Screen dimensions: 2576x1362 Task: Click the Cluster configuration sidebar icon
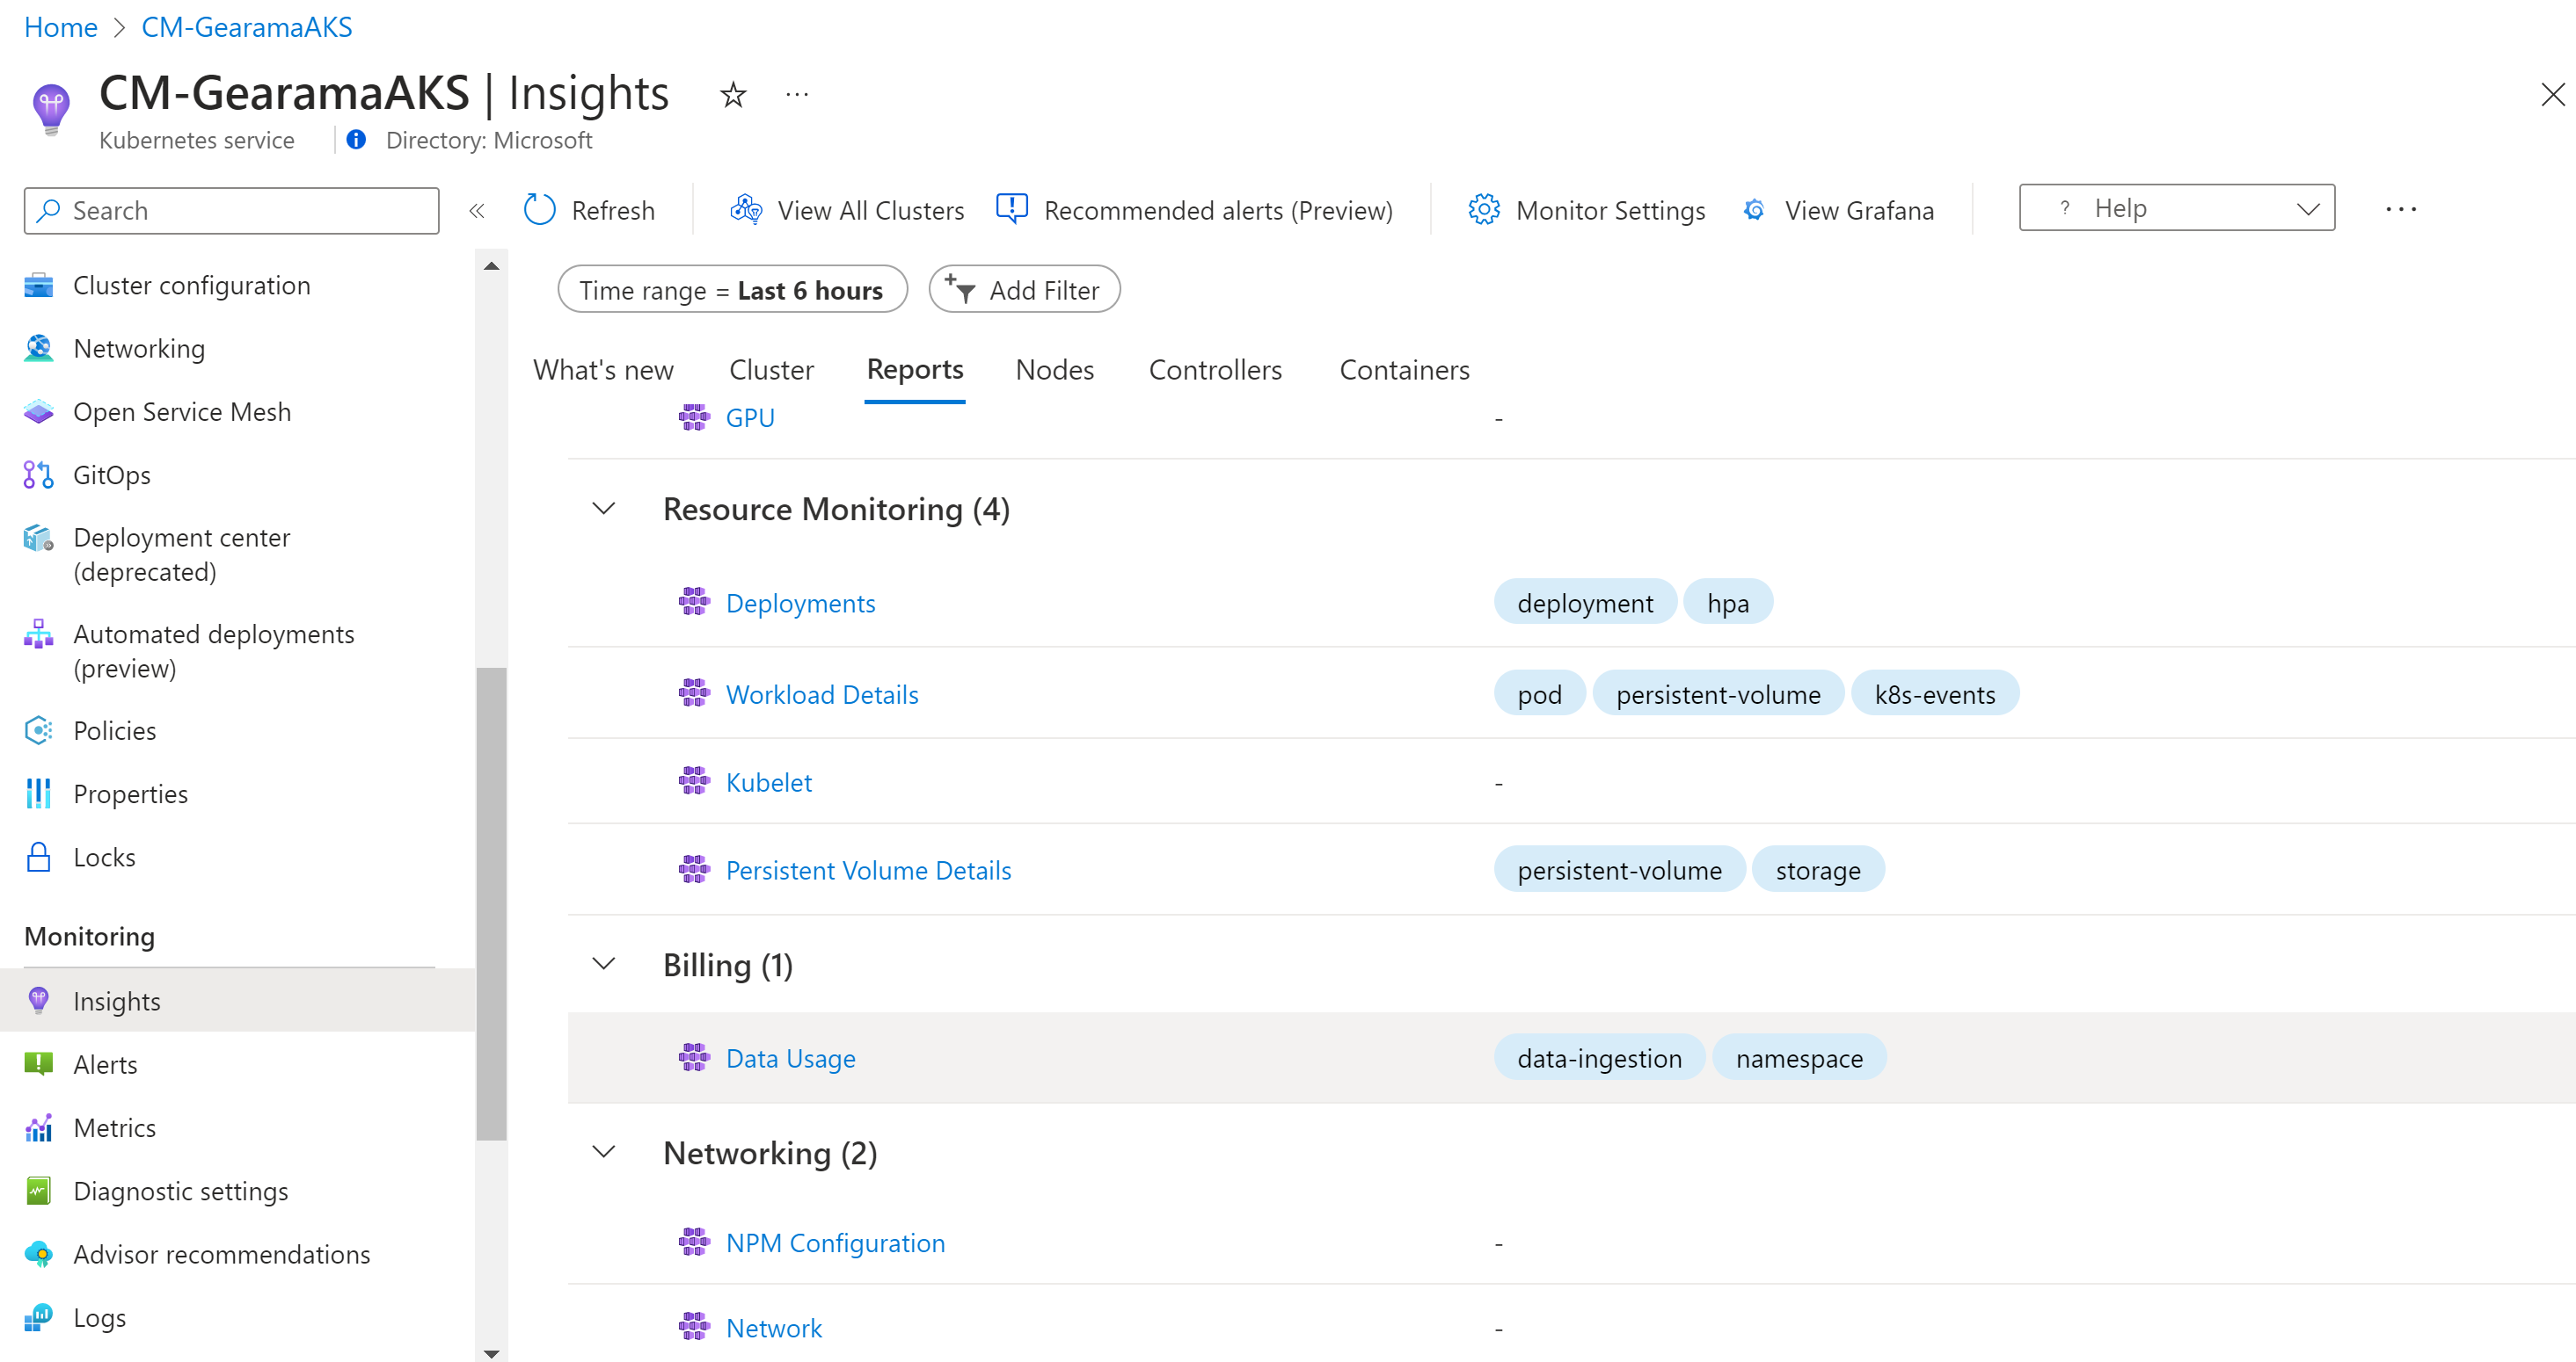(x=38, y=286)
